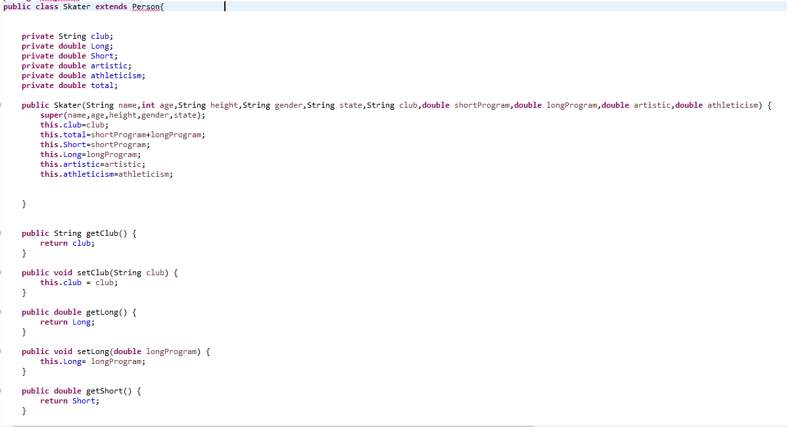Image resolution: width=787 pixels, height=427 pixels.
Task: Click the 'public double getLong() {' method header
Action: [79, 312]
